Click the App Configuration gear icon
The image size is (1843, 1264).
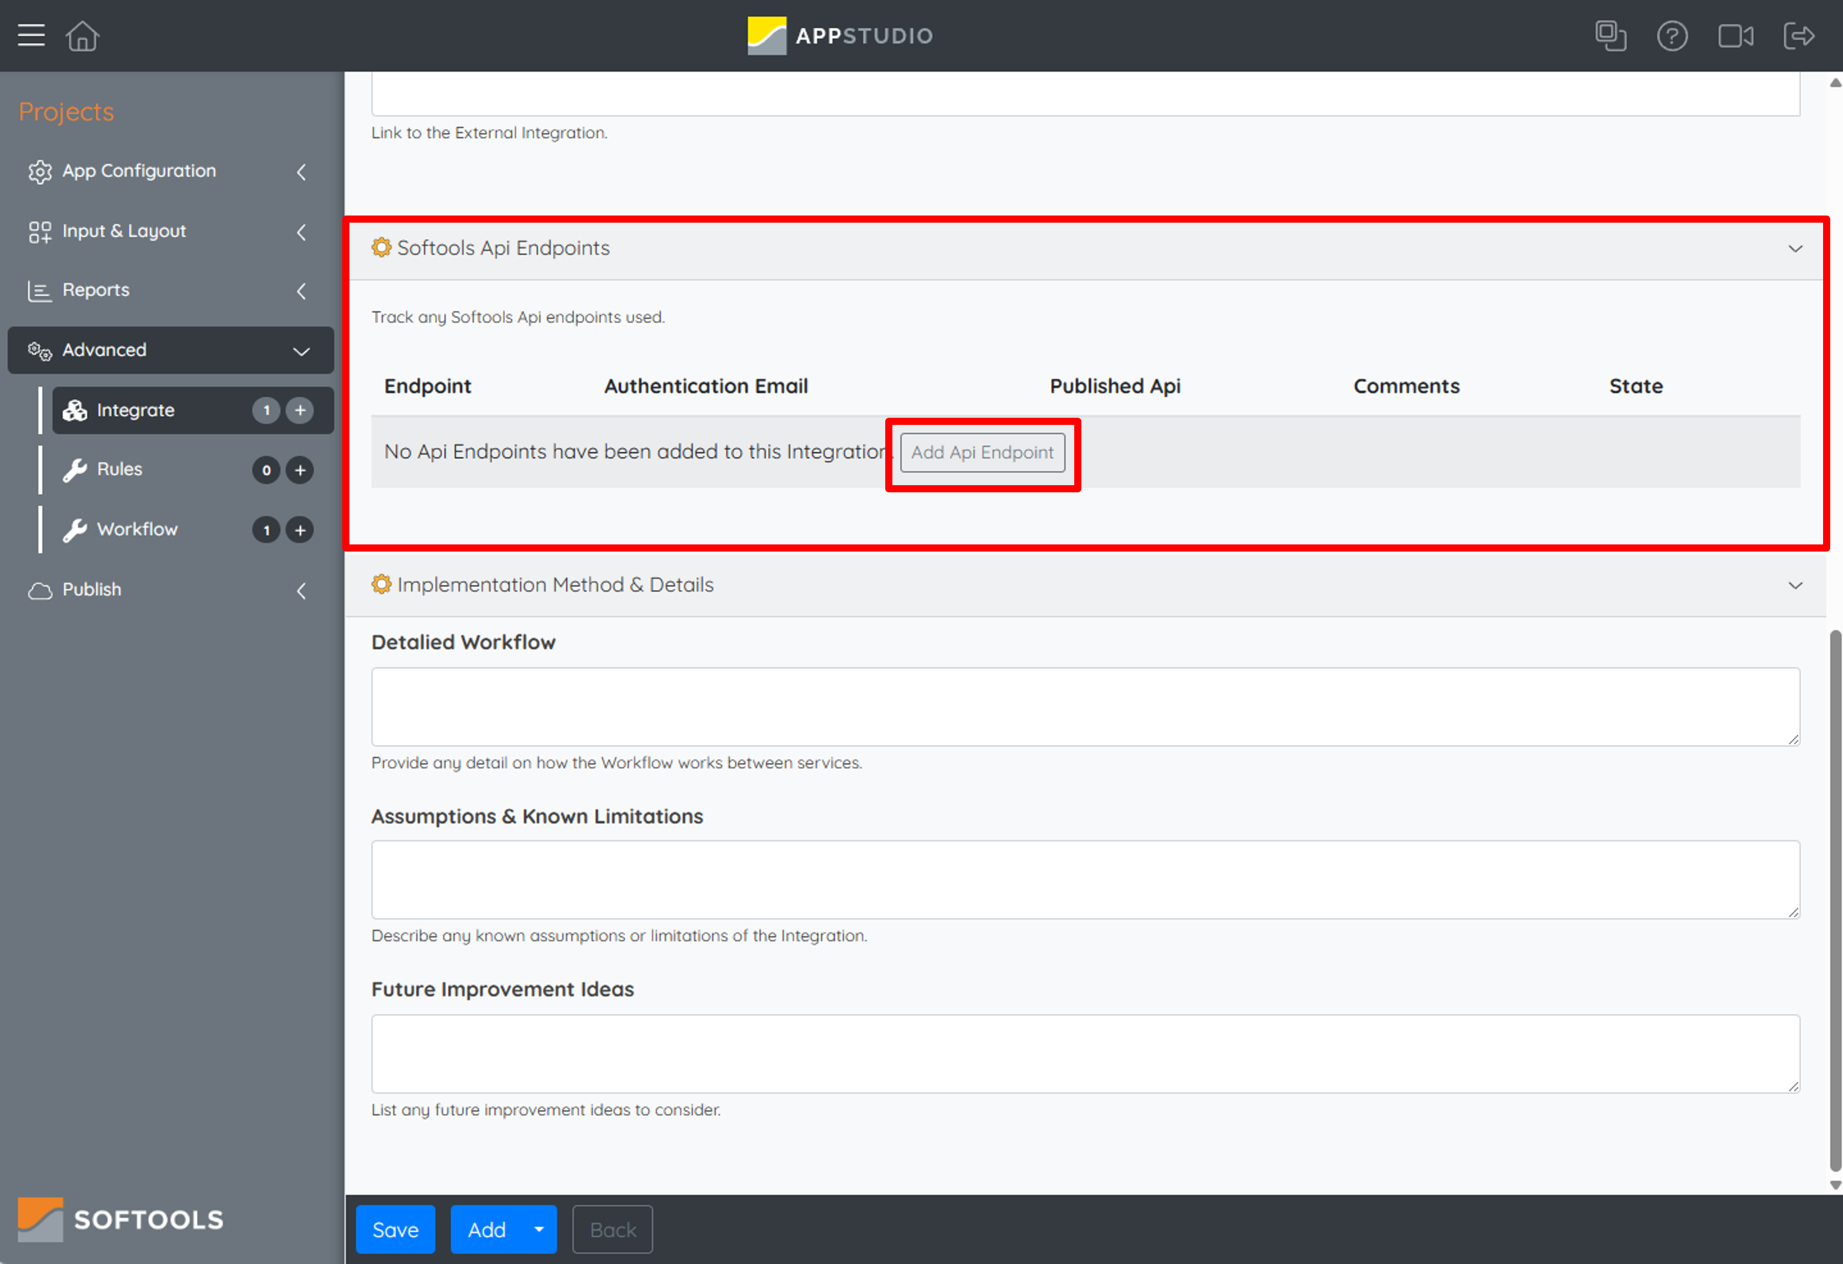tap(39, 171)
